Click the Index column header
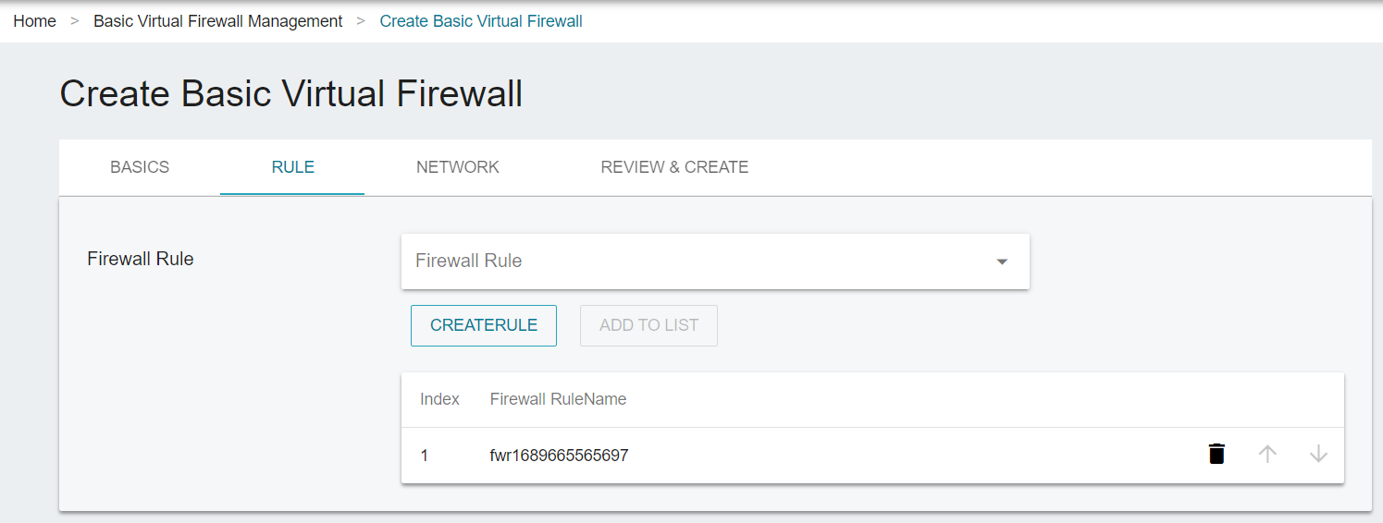The height and width of the screenshot is (523, 1383). 439,399
